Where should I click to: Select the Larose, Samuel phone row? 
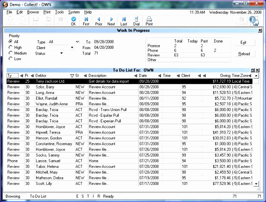(x=47, y=161)
